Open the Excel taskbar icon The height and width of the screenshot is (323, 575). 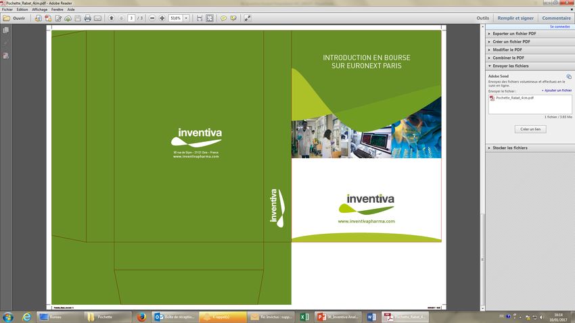tap(304, 317)
